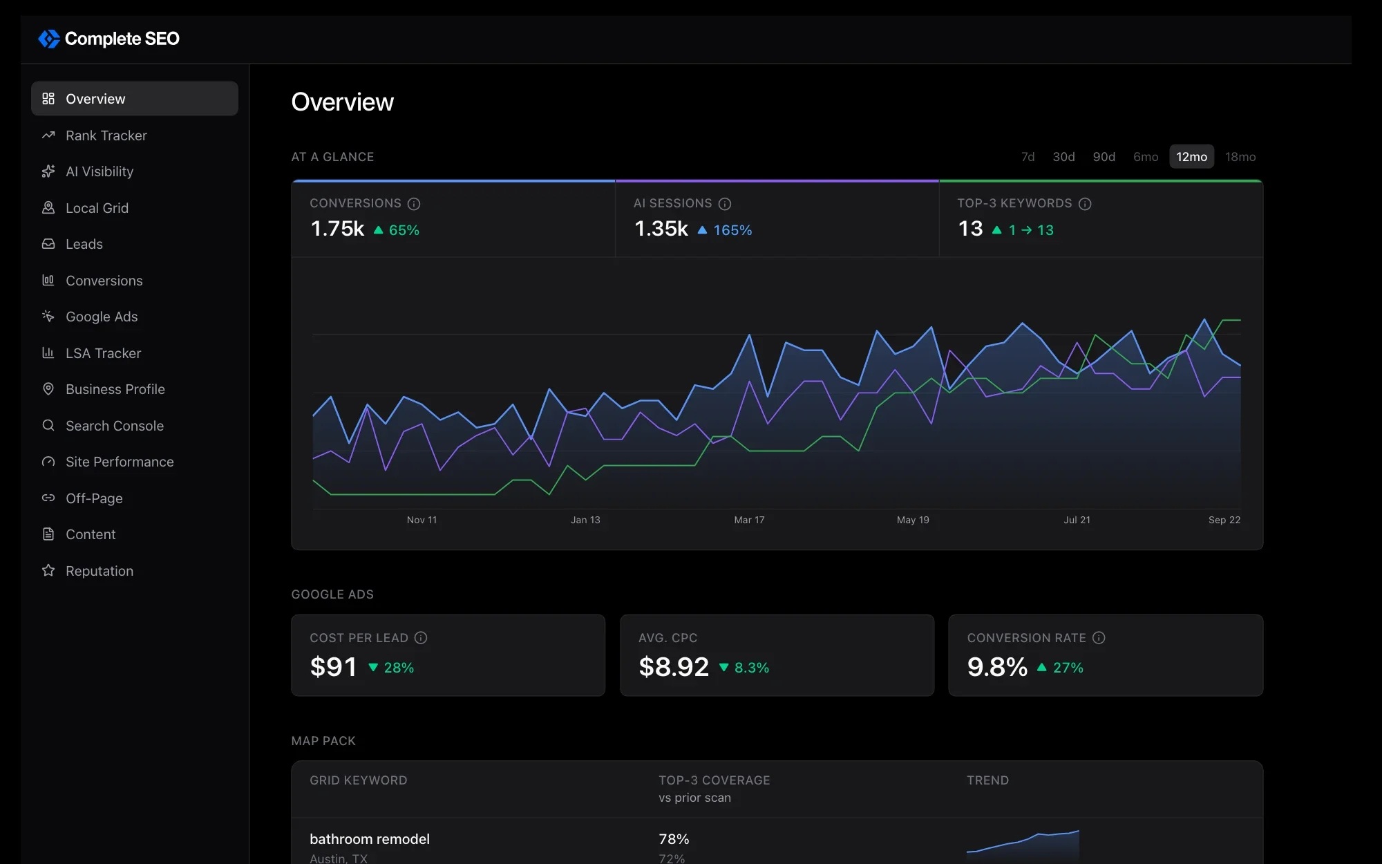The width and height of the screenshot is (1382, 864).
Task: Navigate to Site Performance
Action: click(135, 462)
